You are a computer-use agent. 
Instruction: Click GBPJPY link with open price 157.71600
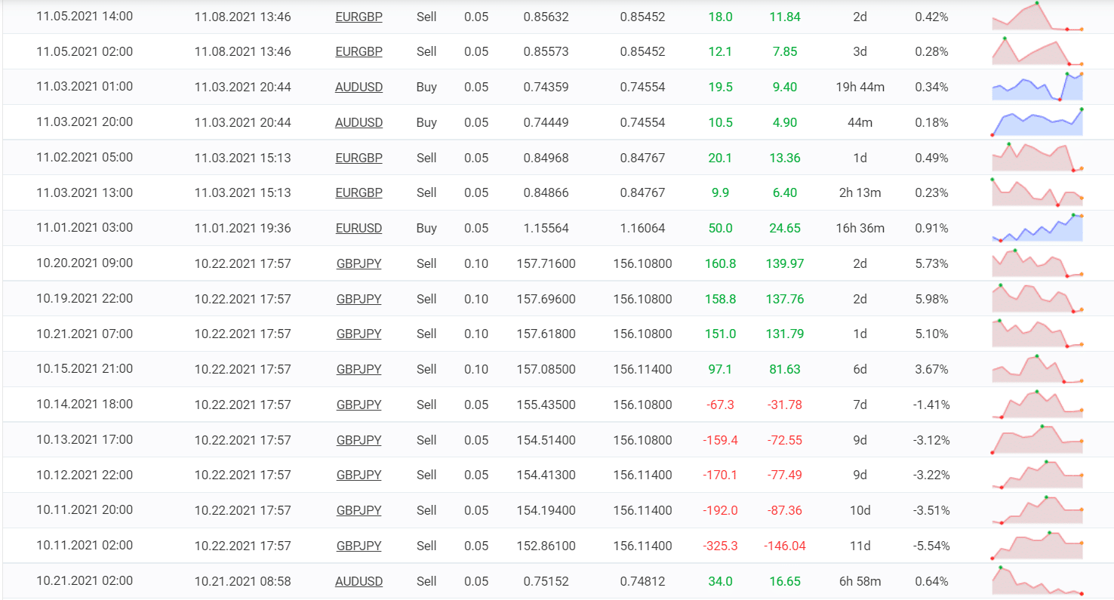click(x=359, y=263)
